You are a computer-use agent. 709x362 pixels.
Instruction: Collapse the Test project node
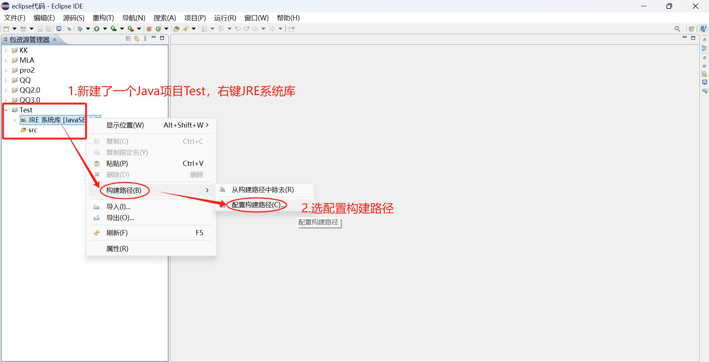point(6,110)
